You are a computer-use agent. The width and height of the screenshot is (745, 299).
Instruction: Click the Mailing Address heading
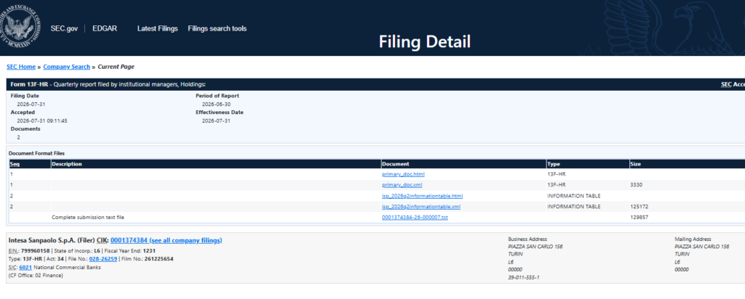pos(693,239)
